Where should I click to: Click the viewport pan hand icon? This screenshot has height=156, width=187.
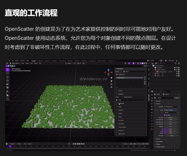coord(111,81)
